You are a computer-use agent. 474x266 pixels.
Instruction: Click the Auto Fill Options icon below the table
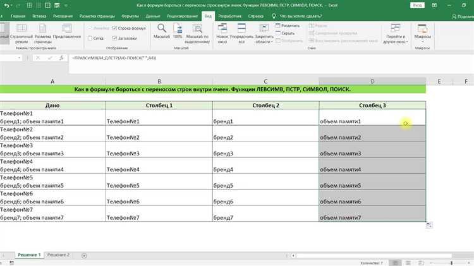pyautogui.click(x=429, y=225)
